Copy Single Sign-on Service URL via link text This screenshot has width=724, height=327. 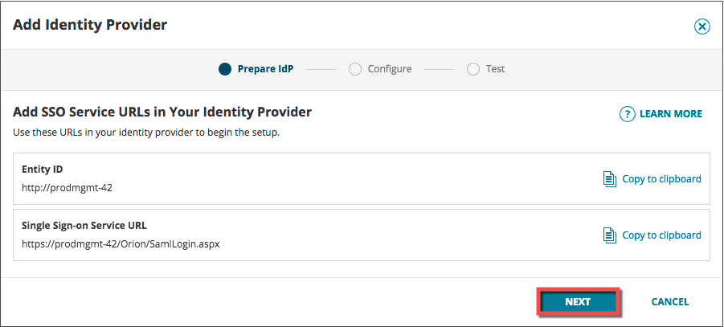click(661, 235)
